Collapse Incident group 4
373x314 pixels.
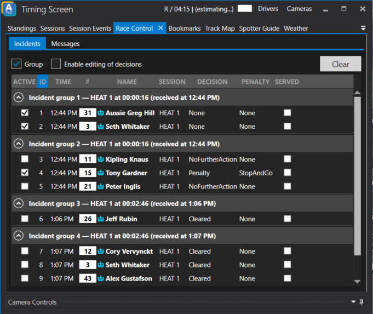click(19, 236)
